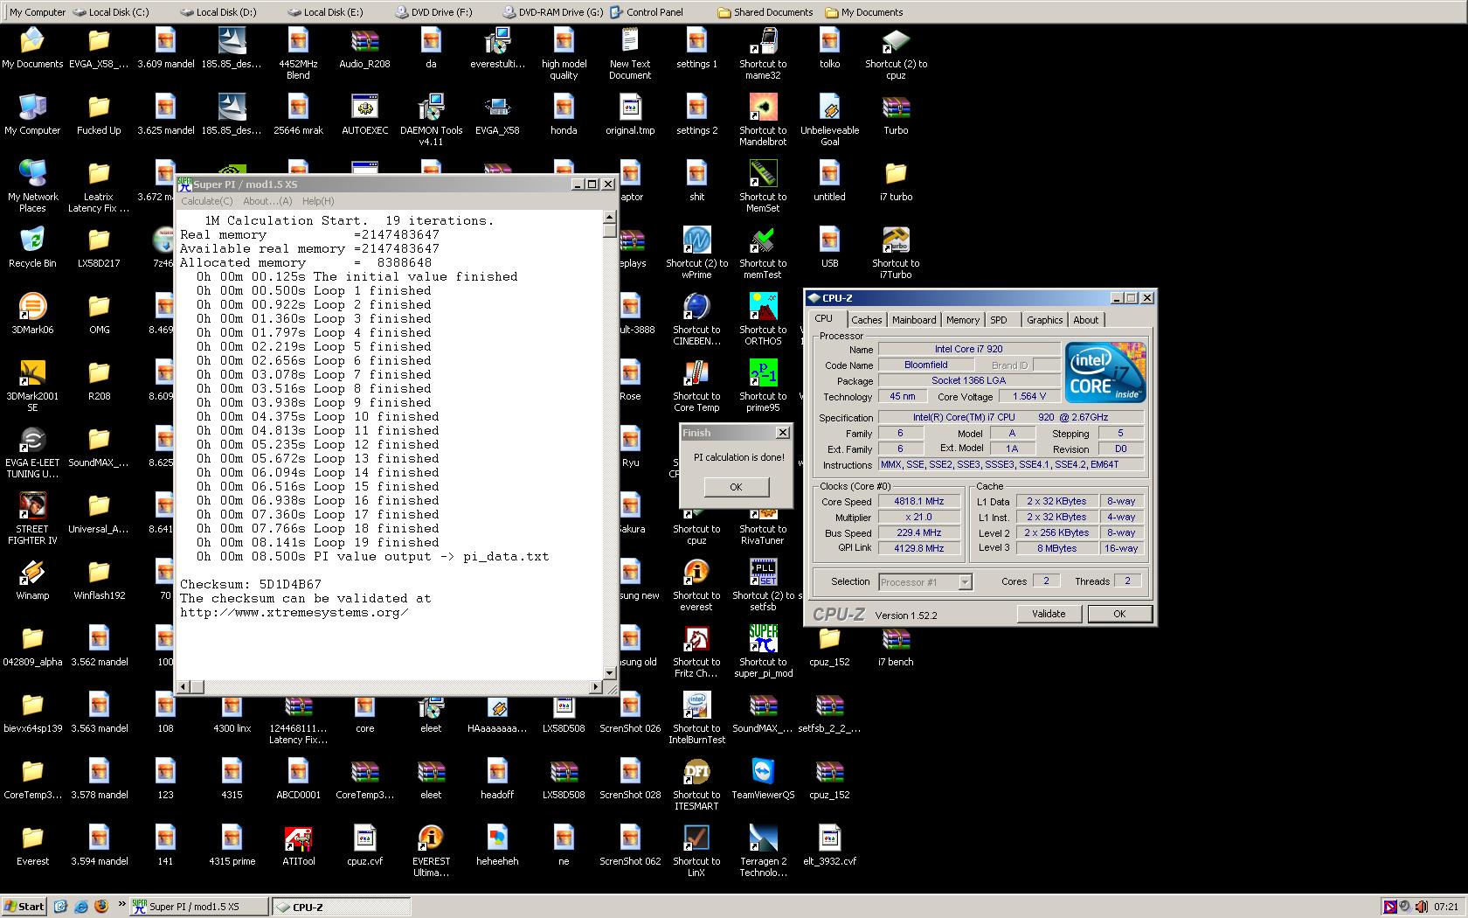
Task: Click the Checksum: 5D1D4B67 line
Action: (x=251, y=584)
